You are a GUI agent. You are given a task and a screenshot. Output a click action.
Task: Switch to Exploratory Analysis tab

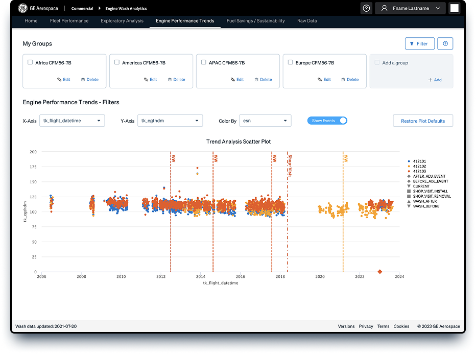tap(122, 20)
